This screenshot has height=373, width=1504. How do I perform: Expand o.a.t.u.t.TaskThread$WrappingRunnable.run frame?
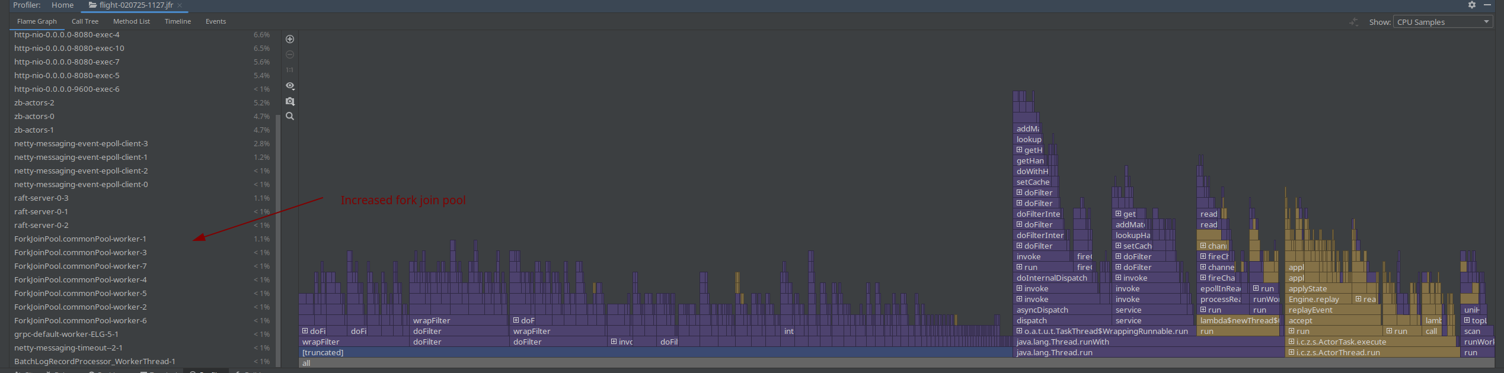(x=1019, y=331)
